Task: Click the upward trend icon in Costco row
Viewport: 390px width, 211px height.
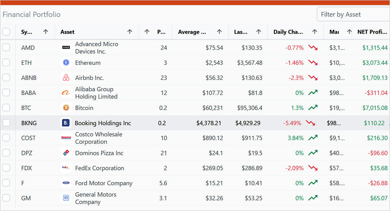Action: click(x=312, y=138)
